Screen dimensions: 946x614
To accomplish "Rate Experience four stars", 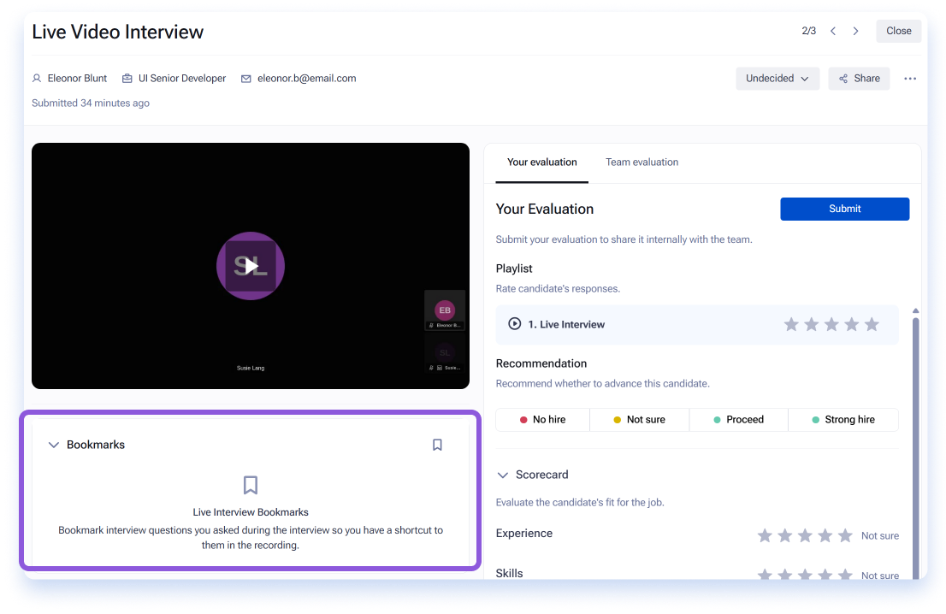I will pos(825,535).
